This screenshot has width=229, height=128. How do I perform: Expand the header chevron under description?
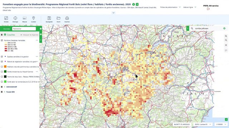click(113, 13)
